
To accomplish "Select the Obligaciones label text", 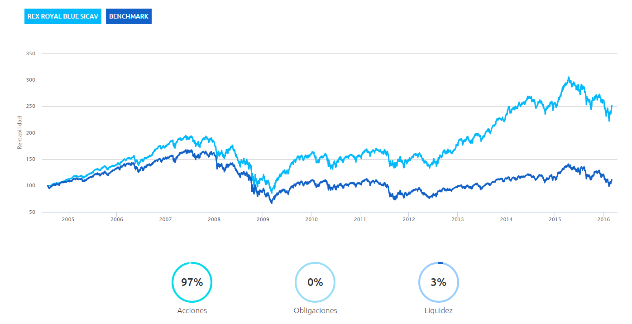I will click(x=315, y=311).
